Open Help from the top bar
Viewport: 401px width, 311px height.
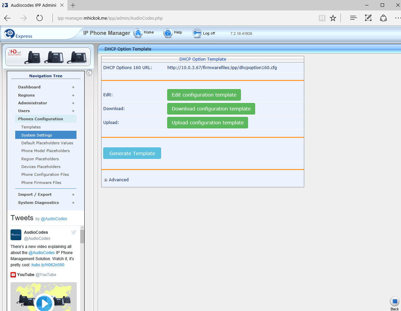coord(168,33)
